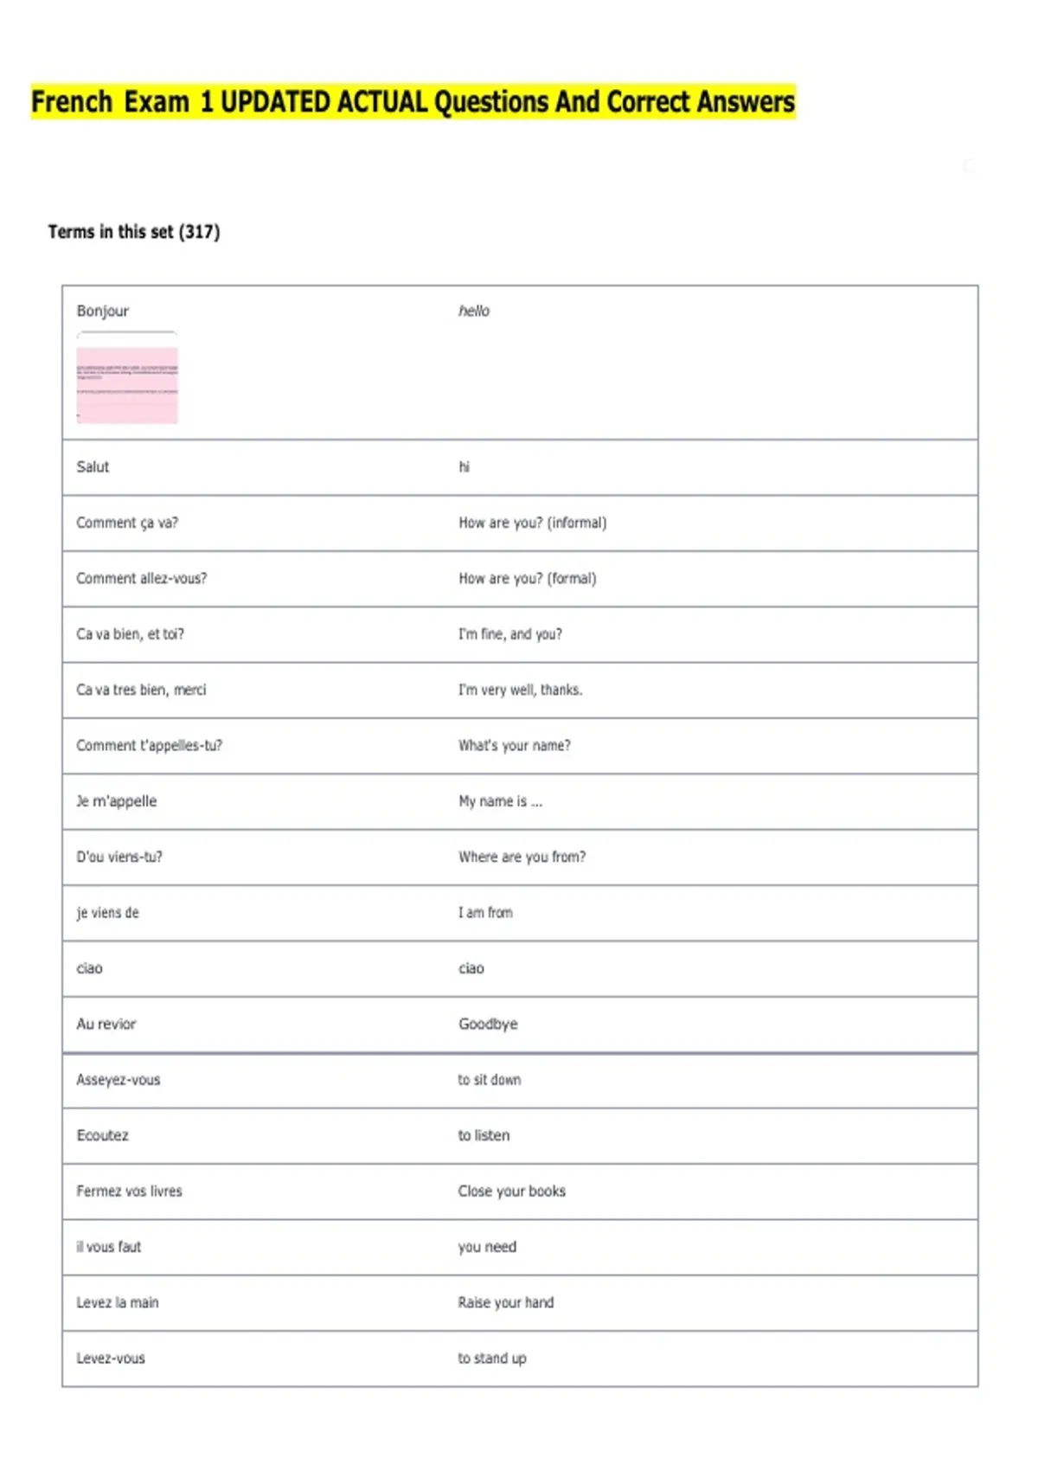
Task: Click 'D'ou viens-tu?' term
Action: (119, 857)
